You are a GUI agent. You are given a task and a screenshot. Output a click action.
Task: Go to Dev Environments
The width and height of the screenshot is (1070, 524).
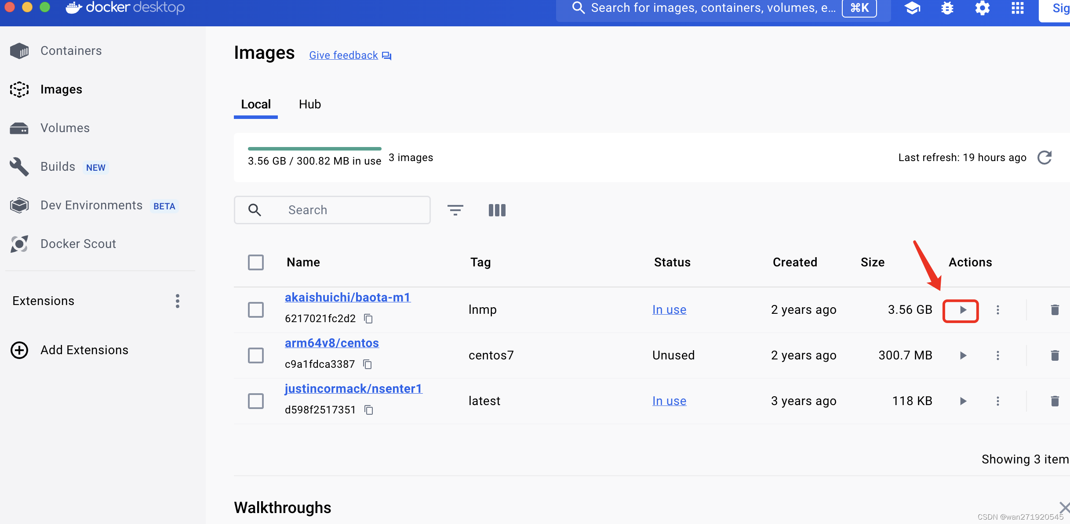pos(91,205)
